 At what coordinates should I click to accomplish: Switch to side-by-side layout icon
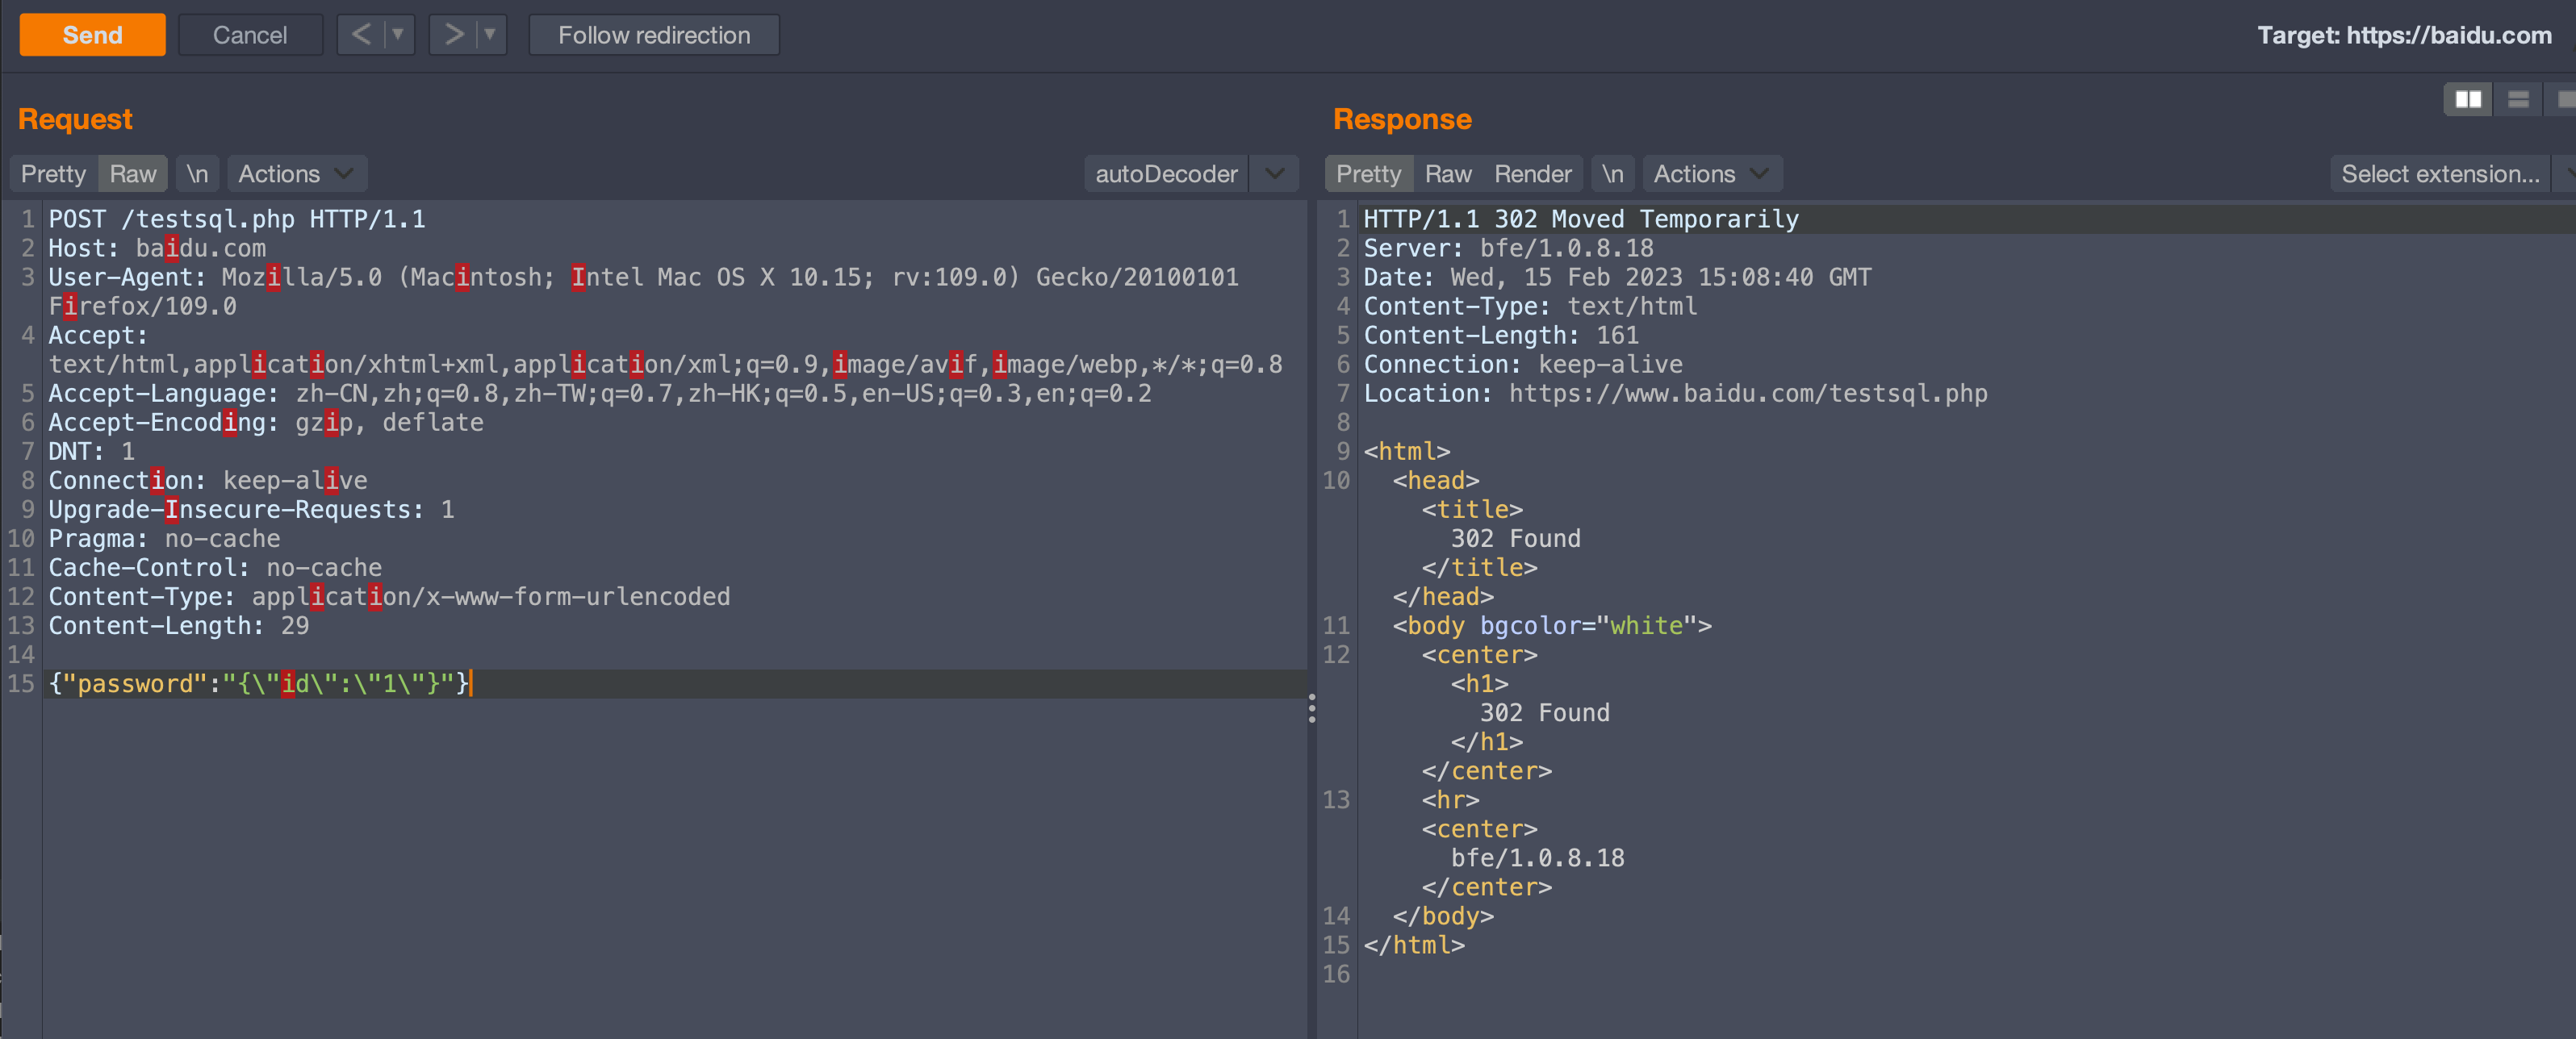(2467, 99)
